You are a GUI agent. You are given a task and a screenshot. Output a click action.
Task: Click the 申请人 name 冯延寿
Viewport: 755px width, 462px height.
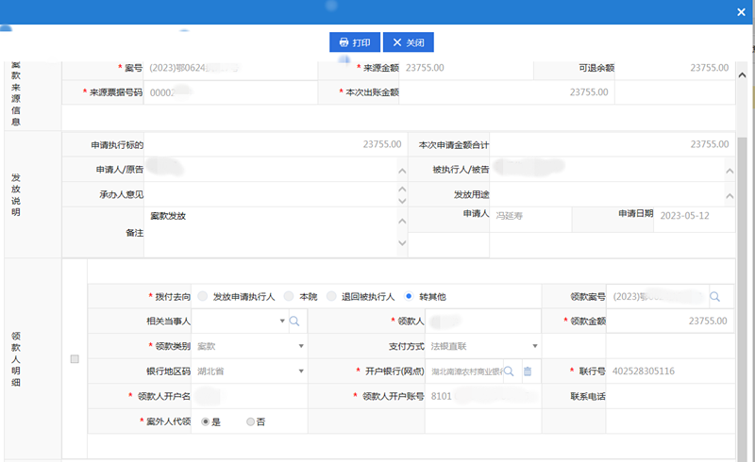pyautogui.click(x=509, y=216)
